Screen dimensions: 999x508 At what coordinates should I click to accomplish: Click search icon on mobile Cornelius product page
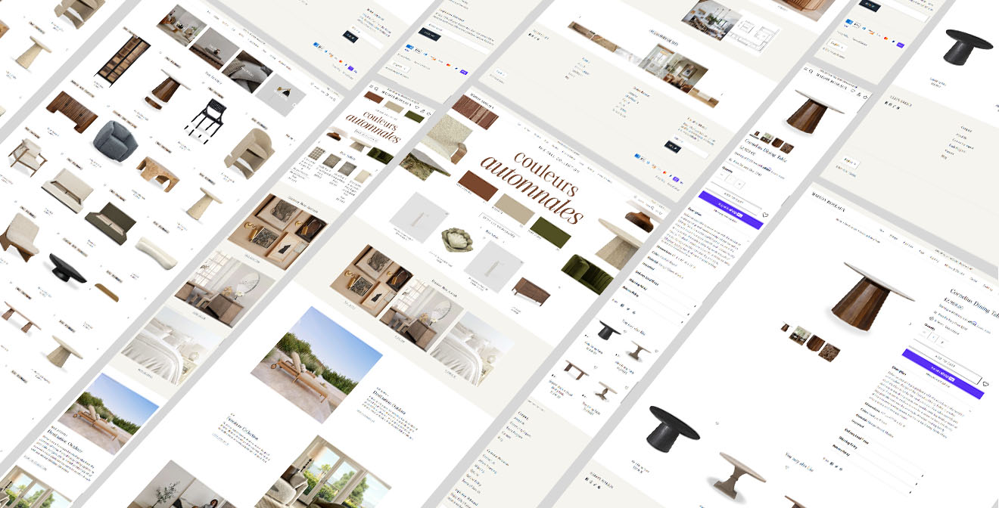[x=811, y=73]
